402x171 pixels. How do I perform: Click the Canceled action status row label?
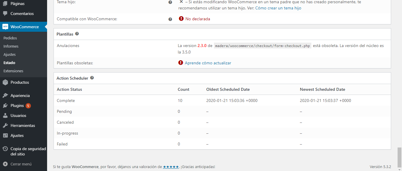(x=65, y=122)
